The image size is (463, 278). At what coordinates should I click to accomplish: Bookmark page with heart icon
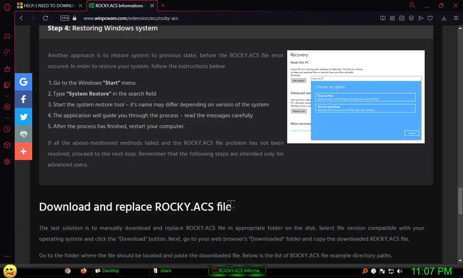tap(430, 18)
